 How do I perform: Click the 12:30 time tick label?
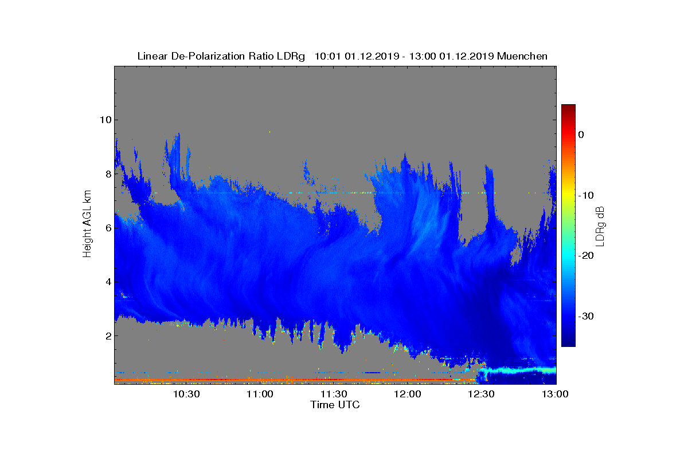(x=482, y=394)
